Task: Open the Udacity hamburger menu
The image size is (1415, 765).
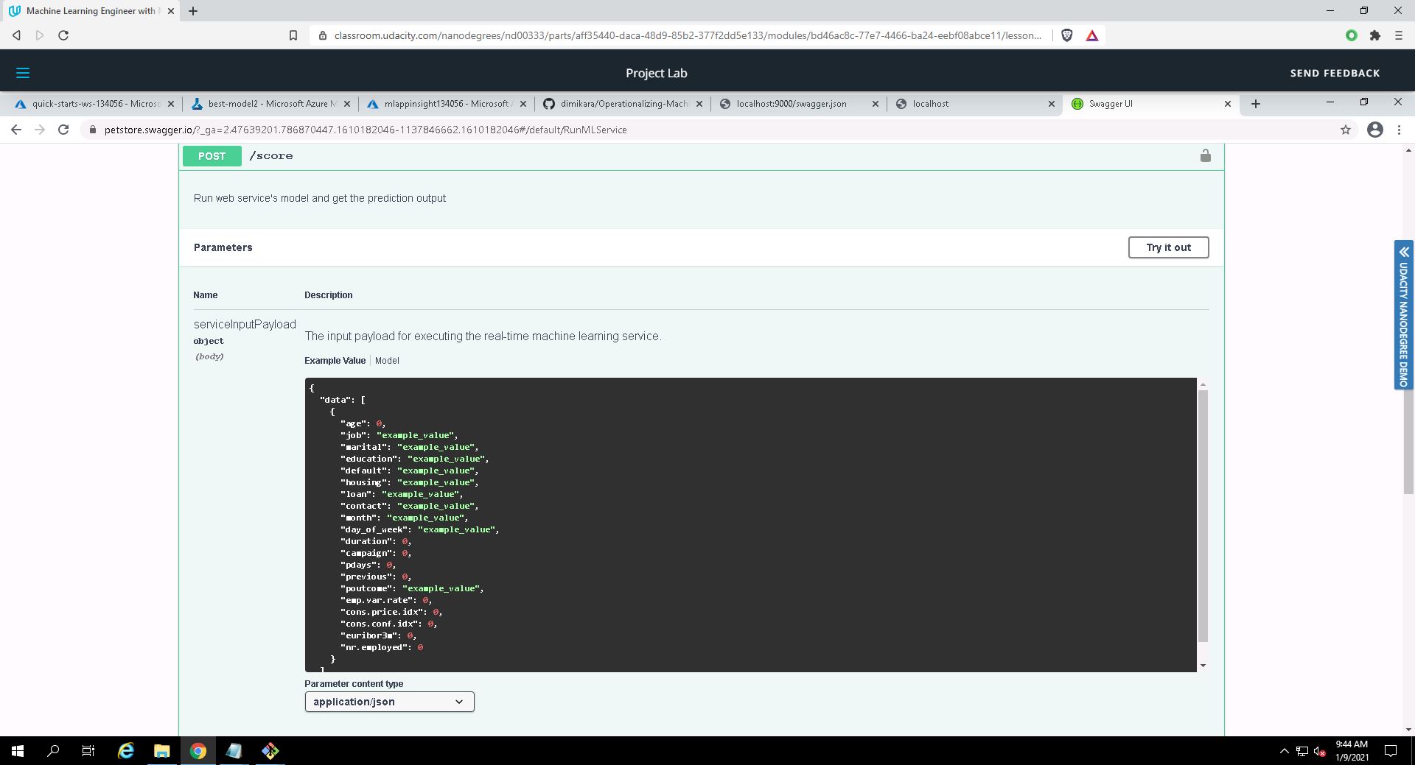Action: 23,73
